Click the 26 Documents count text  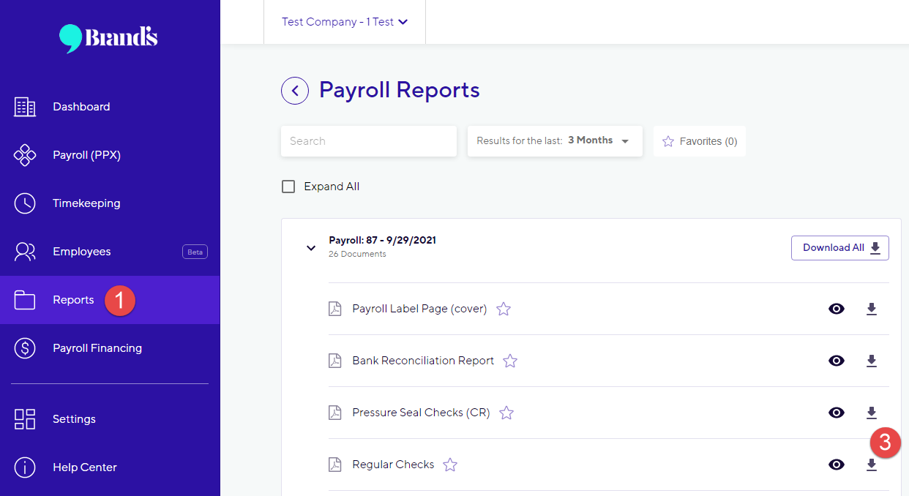pyautogui.click(x=357, y=255)
